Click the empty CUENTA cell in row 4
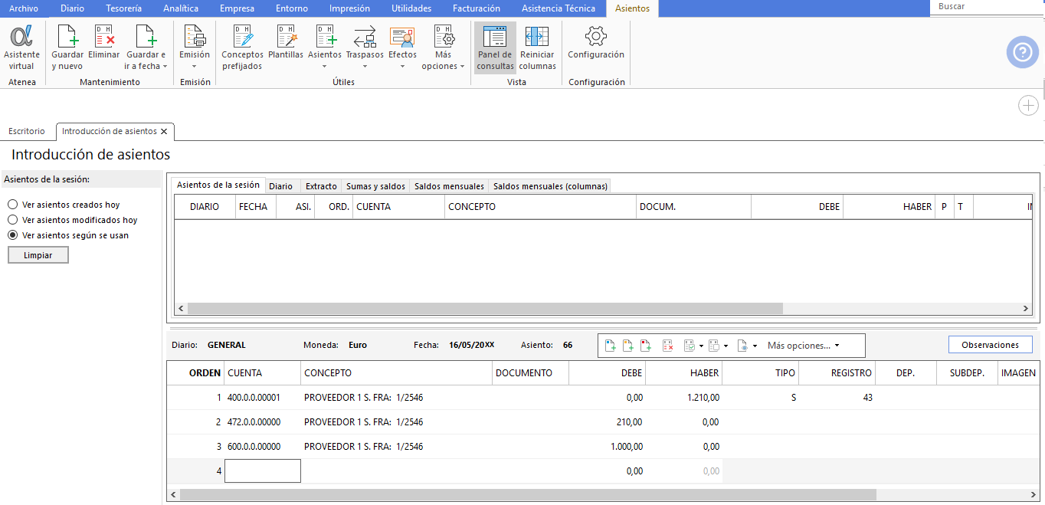Viewport: 1045px width, 505px height. (x=262, y=471)
